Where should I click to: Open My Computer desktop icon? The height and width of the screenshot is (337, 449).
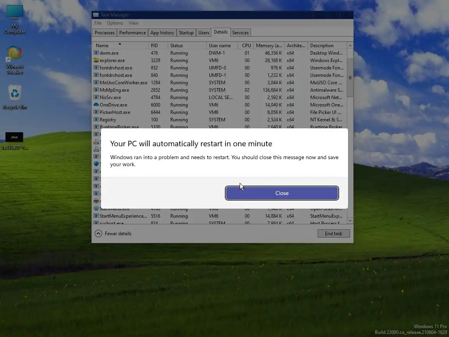coord(14,20)
